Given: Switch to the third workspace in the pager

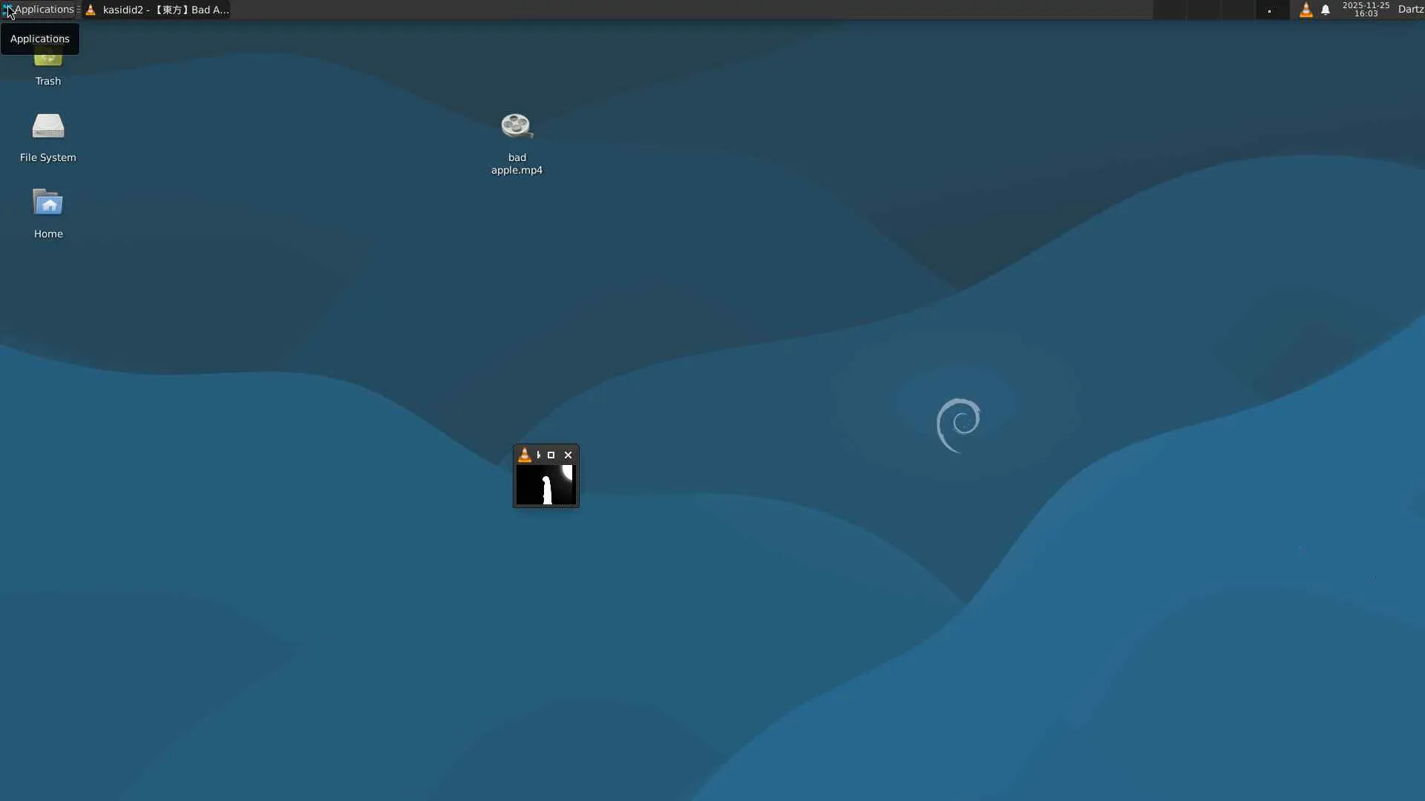Looking at the screenshot, I should click(1238, 10).
